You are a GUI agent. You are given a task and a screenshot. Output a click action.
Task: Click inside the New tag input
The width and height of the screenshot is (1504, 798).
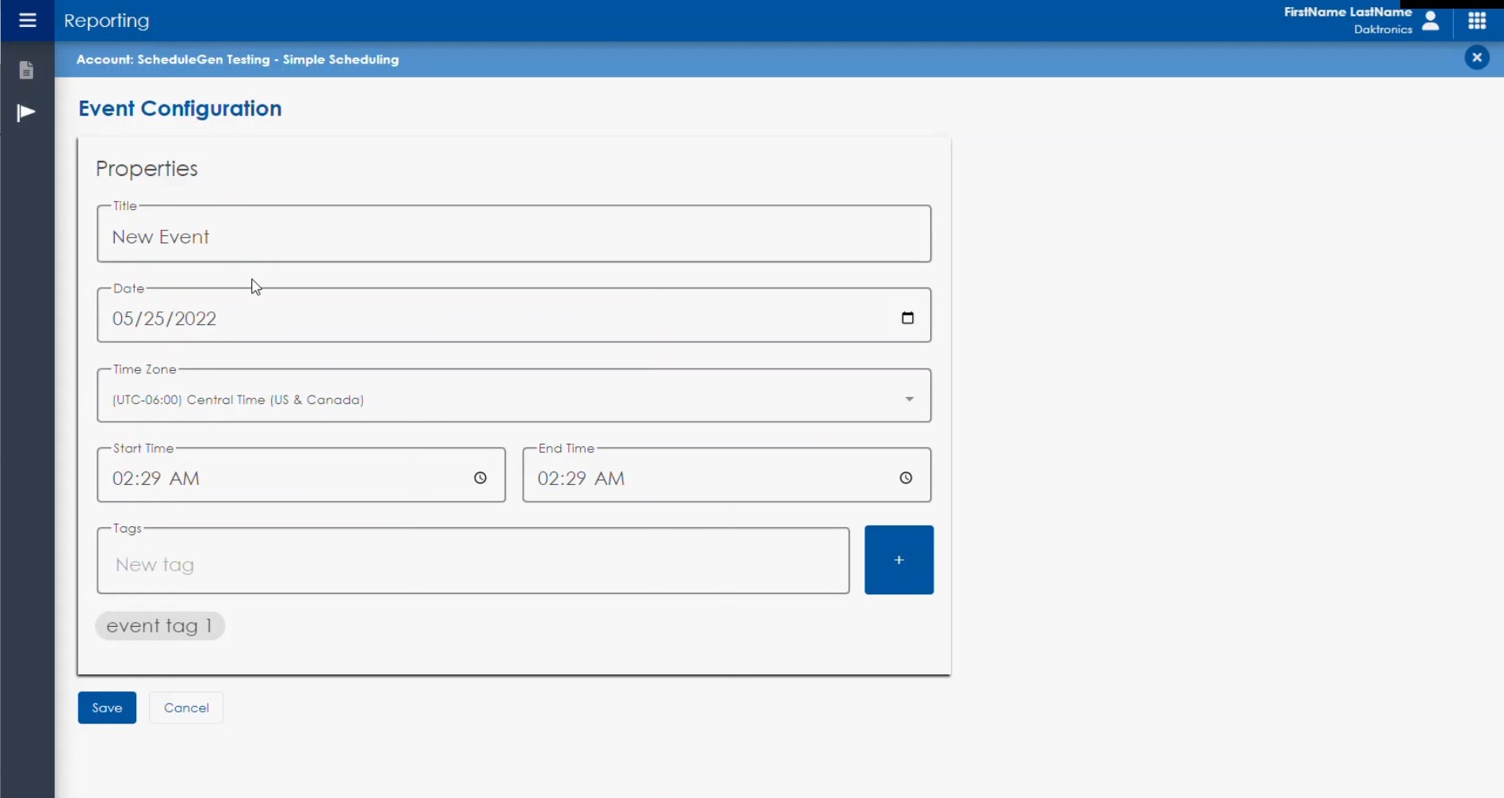pyautogui.click(x=472, y=564)
